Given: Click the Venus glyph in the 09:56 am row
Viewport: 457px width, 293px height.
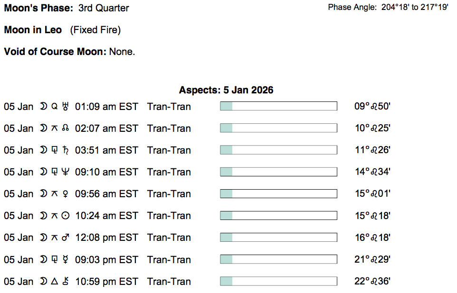Looking at the screenshot, I should pos(66,194).
